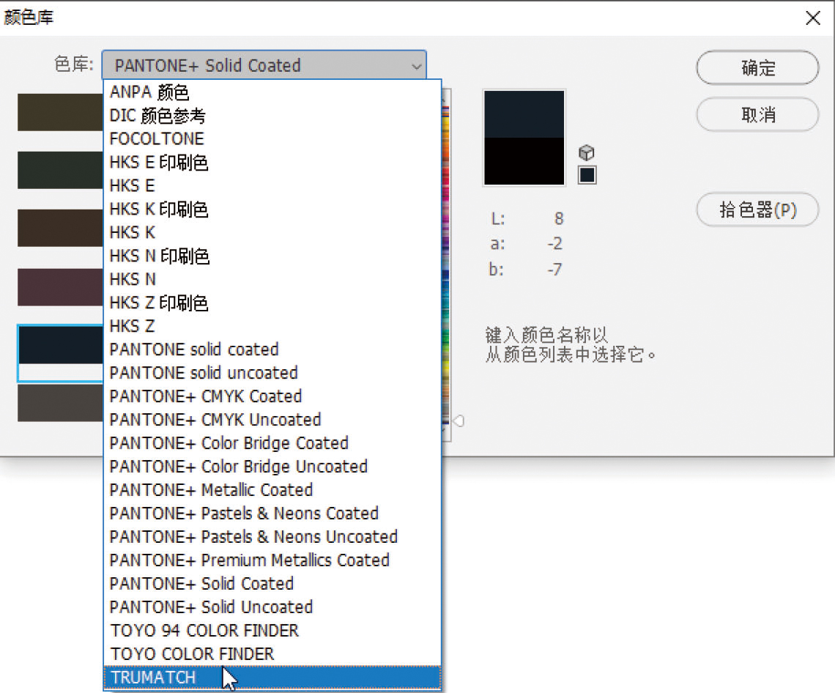Select PANTONE+ Pastels & Neons Coated

tap(272, 514)
